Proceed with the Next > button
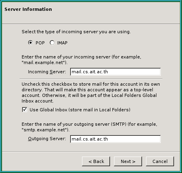Image resolution: width=182 pixels, height=173 pixels. (x=128, y=161)
